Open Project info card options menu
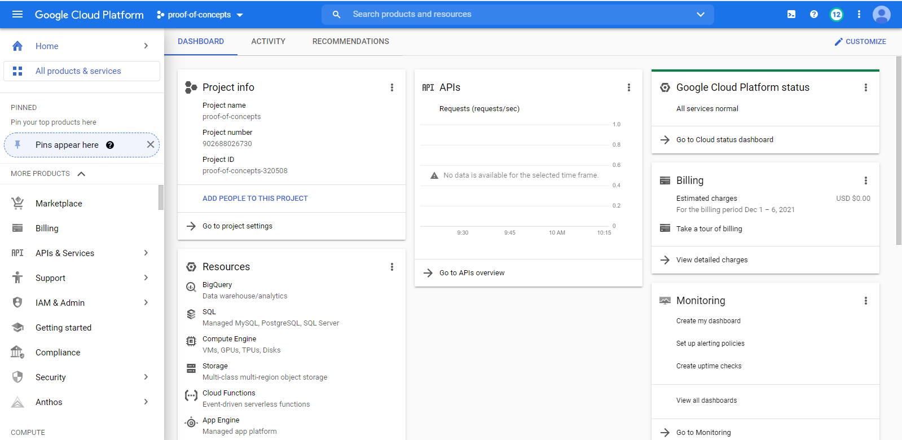 coord(392,87)
